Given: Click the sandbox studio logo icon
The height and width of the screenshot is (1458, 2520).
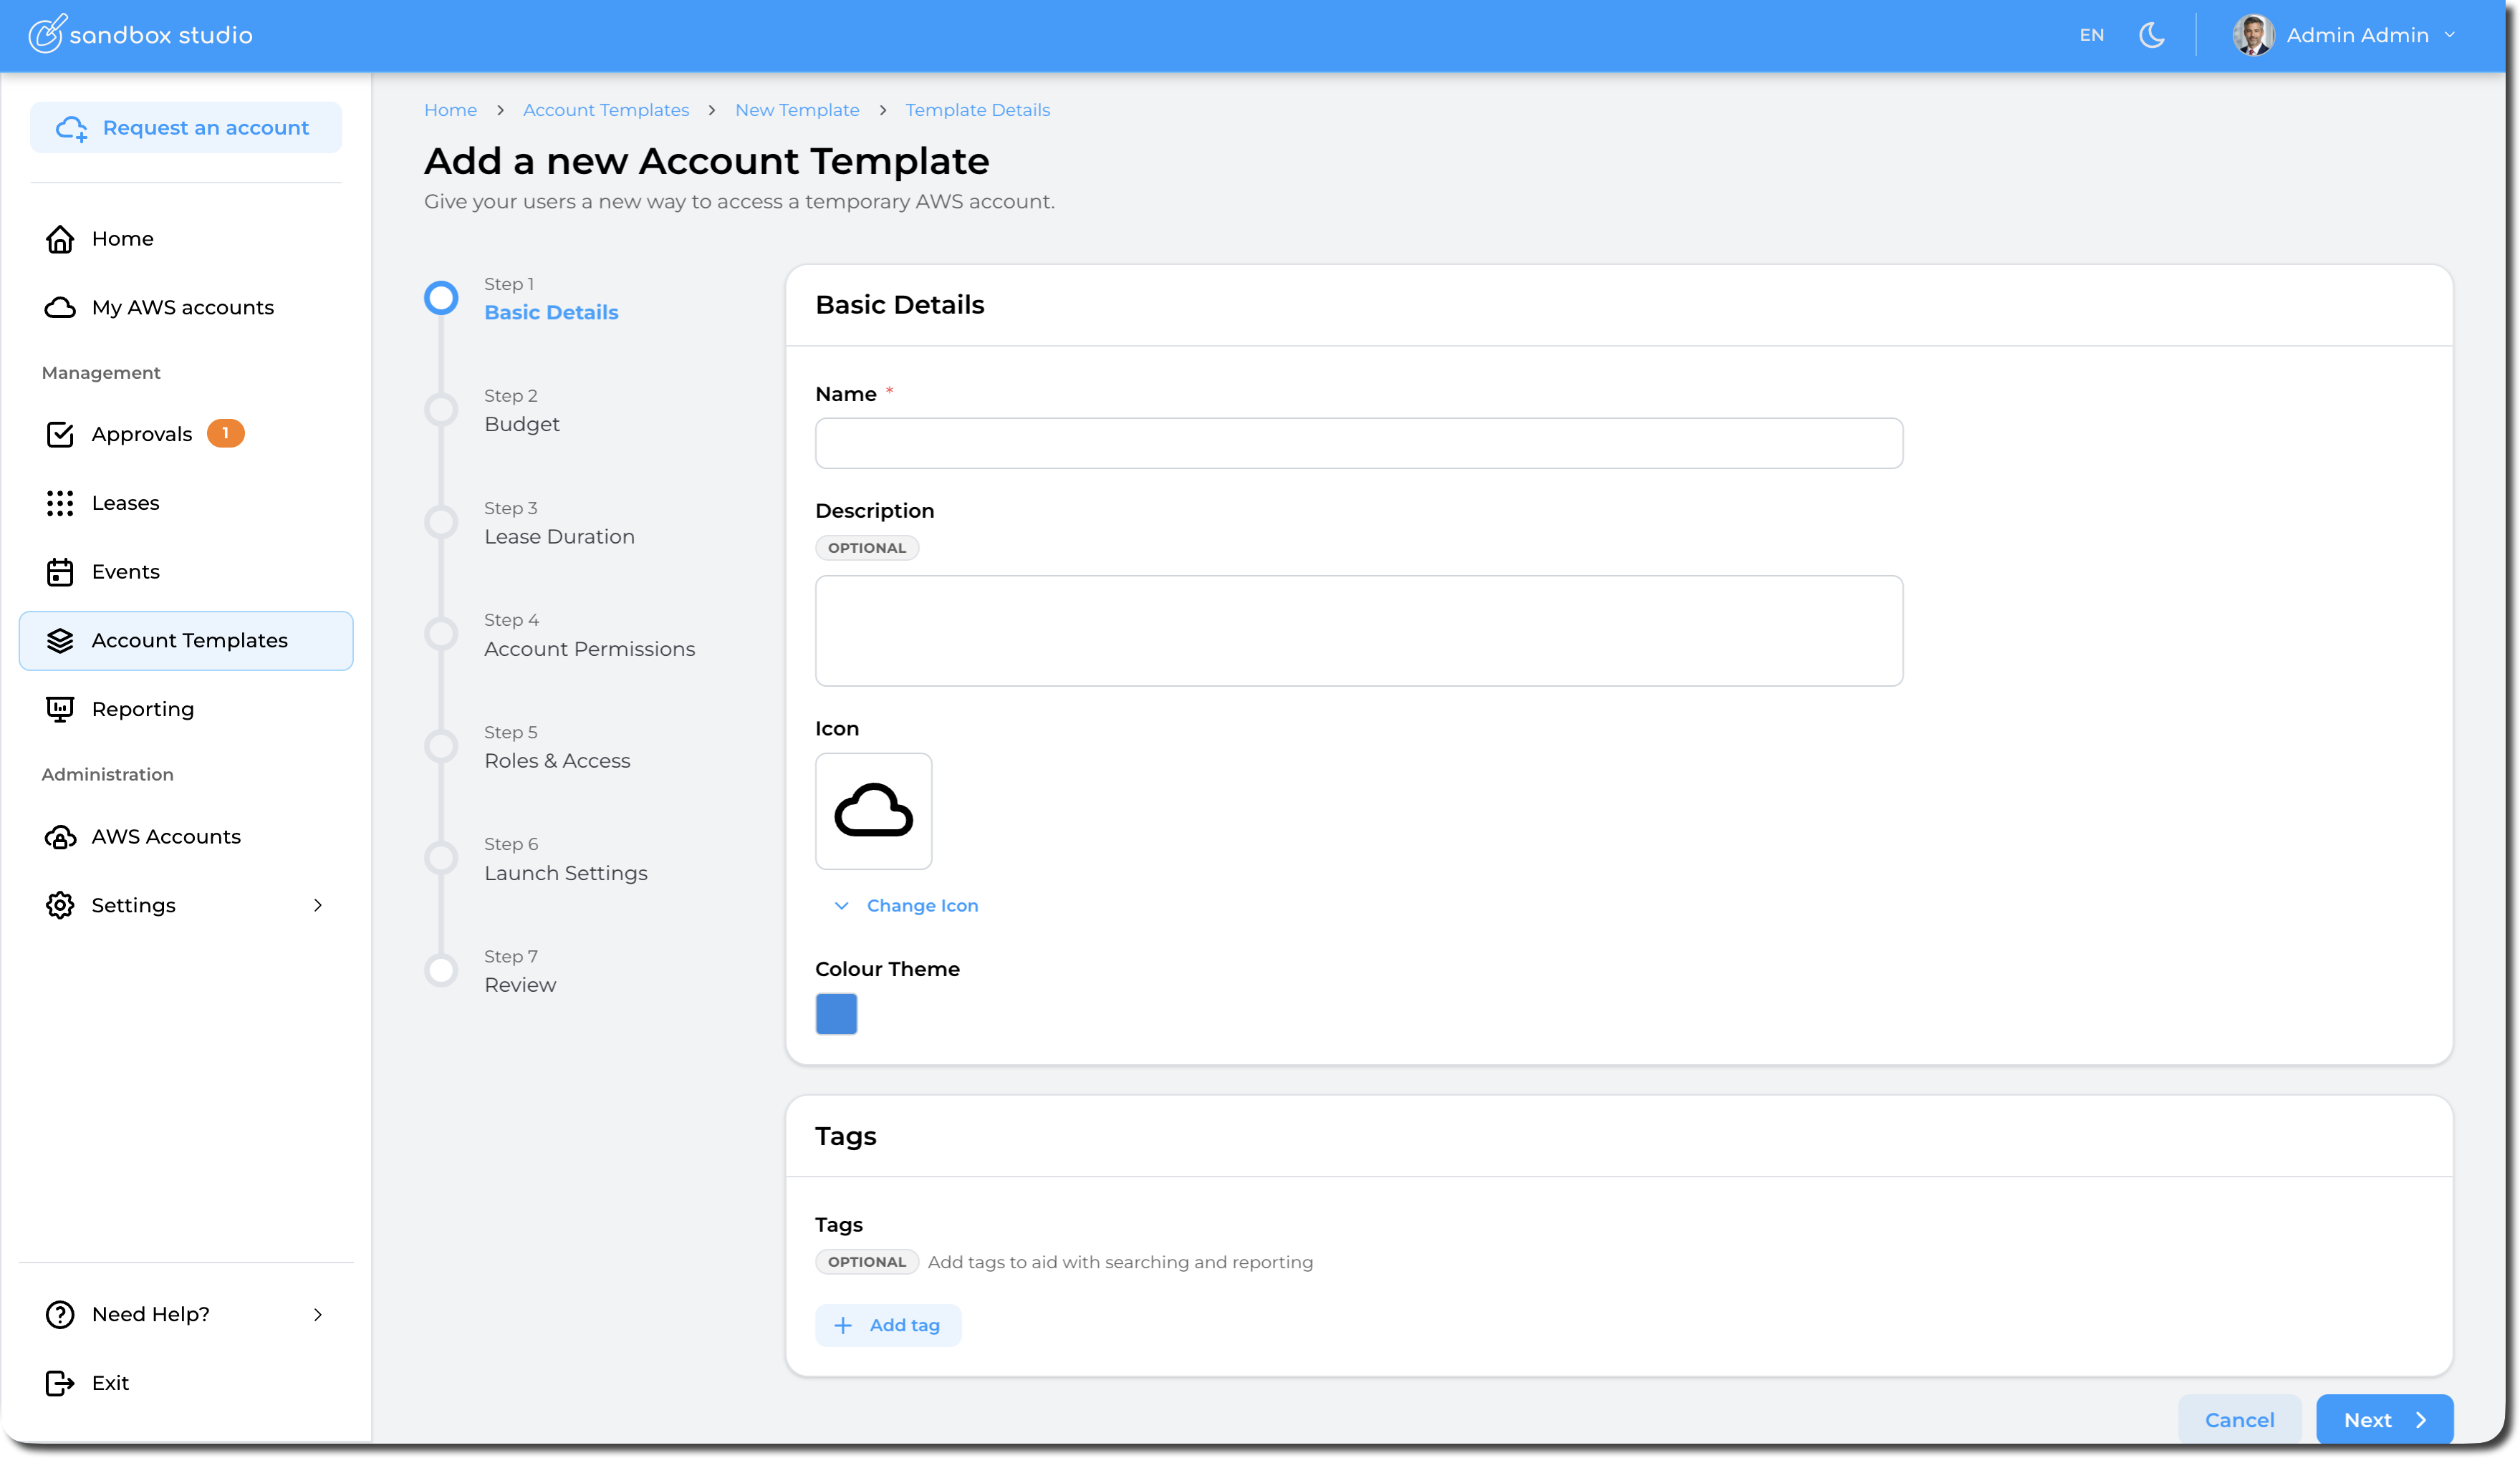Looking at the screenshot, I should tap(46, 34).
